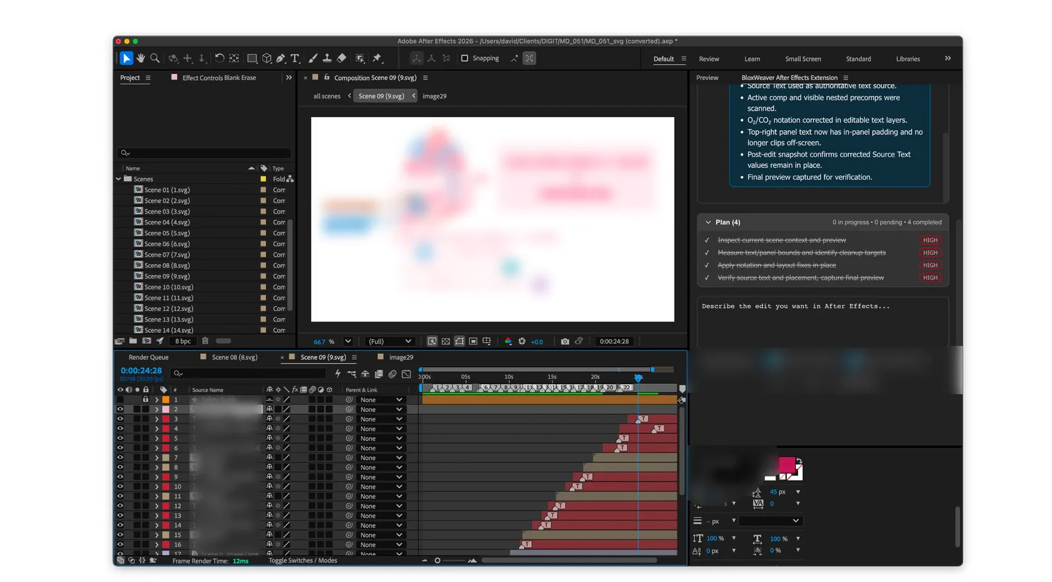The height and width of the screenshot is (582, 1052).
Task: Click the BloxWeaver edit description text field
Action: coord(822,321)
